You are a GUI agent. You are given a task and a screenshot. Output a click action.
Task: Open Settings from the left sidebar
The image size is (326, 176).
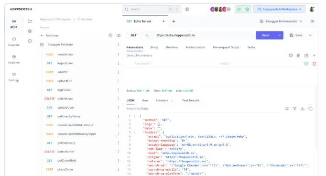click(14, 77)
